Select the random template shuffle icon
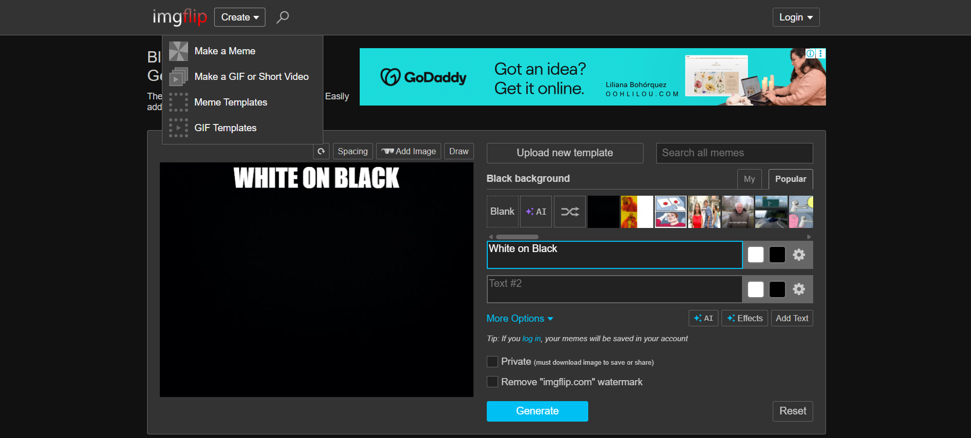 coord(570,212)
